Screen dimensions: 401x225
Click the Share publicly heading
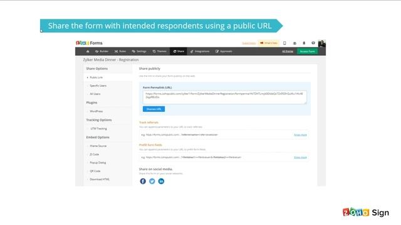pos(150,69)
